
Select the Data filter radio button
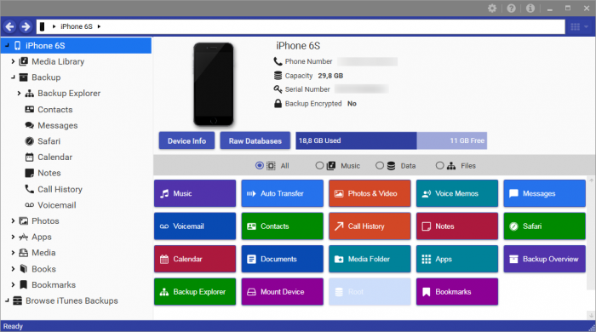380,166
